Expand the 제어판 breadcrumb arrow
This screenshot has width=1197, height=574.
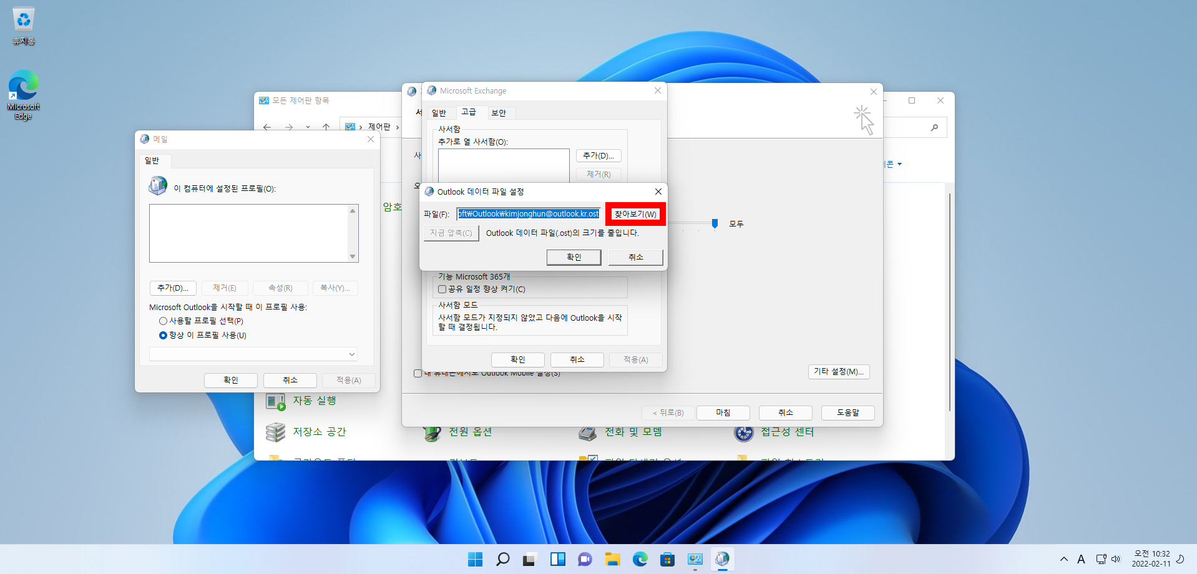click(x=398, y=127)
